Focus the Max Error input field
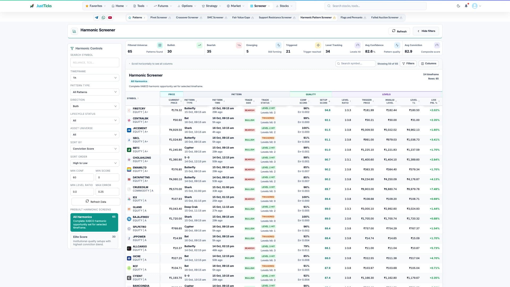The height and width of the screenshot is (287, 510). click(107, 192)
